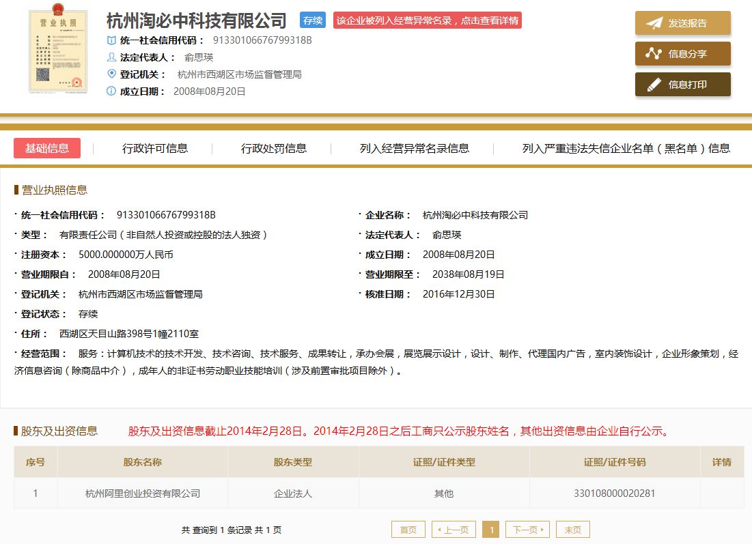Click shareholder 杭州阿里创业投资有限公司 cell
Viewport: 752px width, 544px height.
coord(143,493)
